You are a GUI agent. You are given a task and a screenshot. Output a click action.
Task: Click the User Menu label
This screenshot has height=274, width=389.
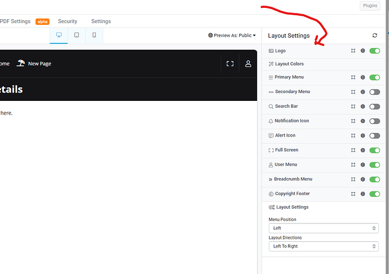286,164
